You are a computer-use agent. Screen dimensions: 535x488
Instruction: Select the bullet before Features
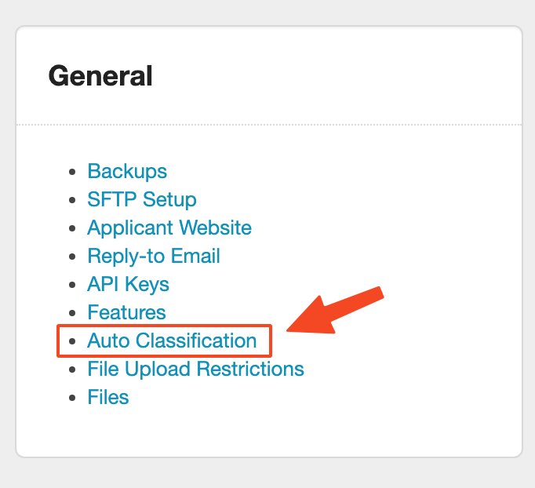coord(74,313)
